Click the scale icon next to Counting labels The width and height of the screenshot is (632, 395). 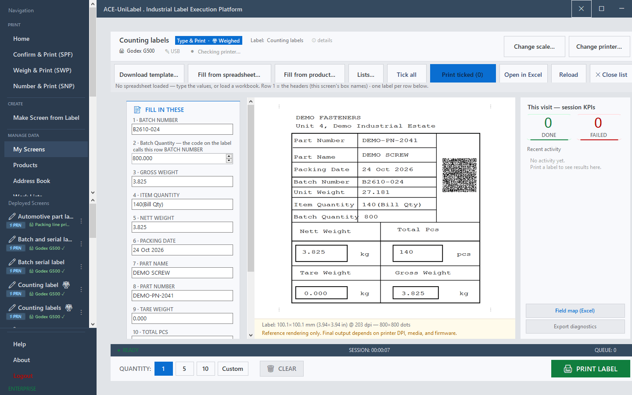coord(69,308)
